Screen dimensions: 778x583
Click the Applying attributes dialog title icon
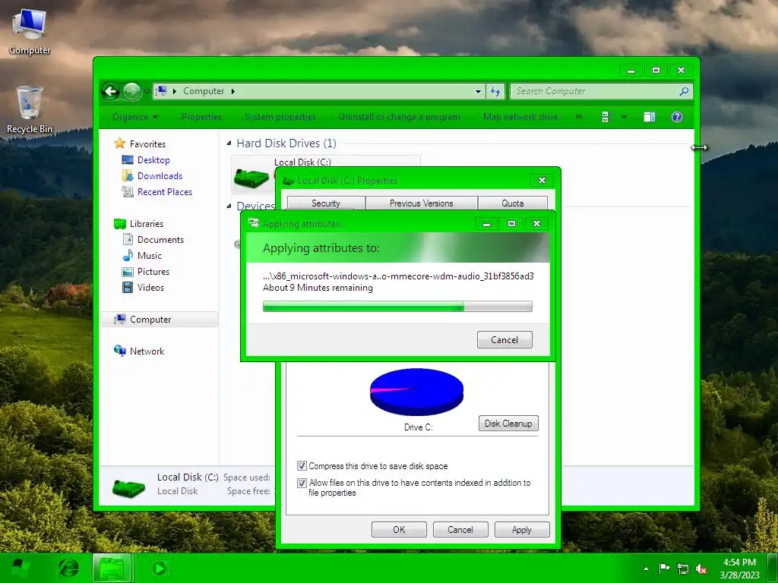click(x=254, y=224)
